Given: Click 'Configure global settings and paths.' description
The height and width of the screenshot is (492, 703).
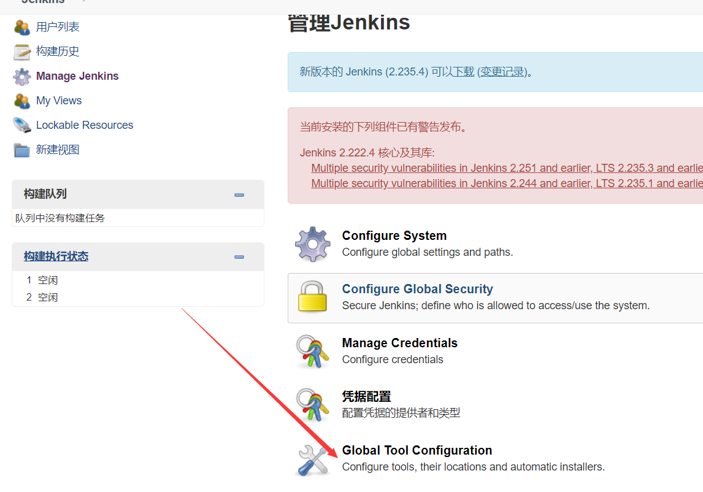Looking at the screenshot, I should [428, 252].
